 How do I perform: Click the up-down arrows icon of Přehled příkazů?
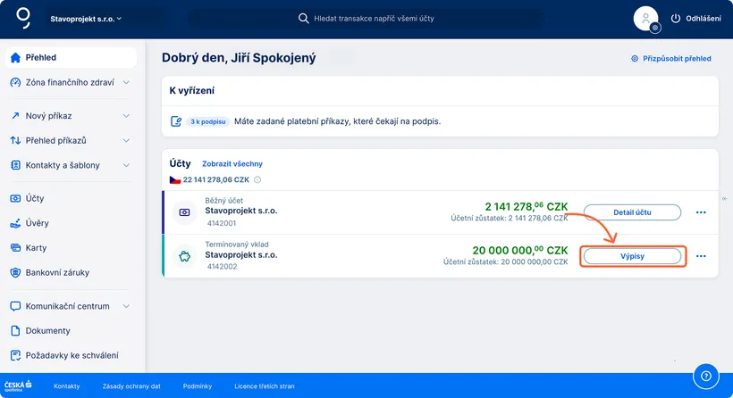[x=15, y=140]
